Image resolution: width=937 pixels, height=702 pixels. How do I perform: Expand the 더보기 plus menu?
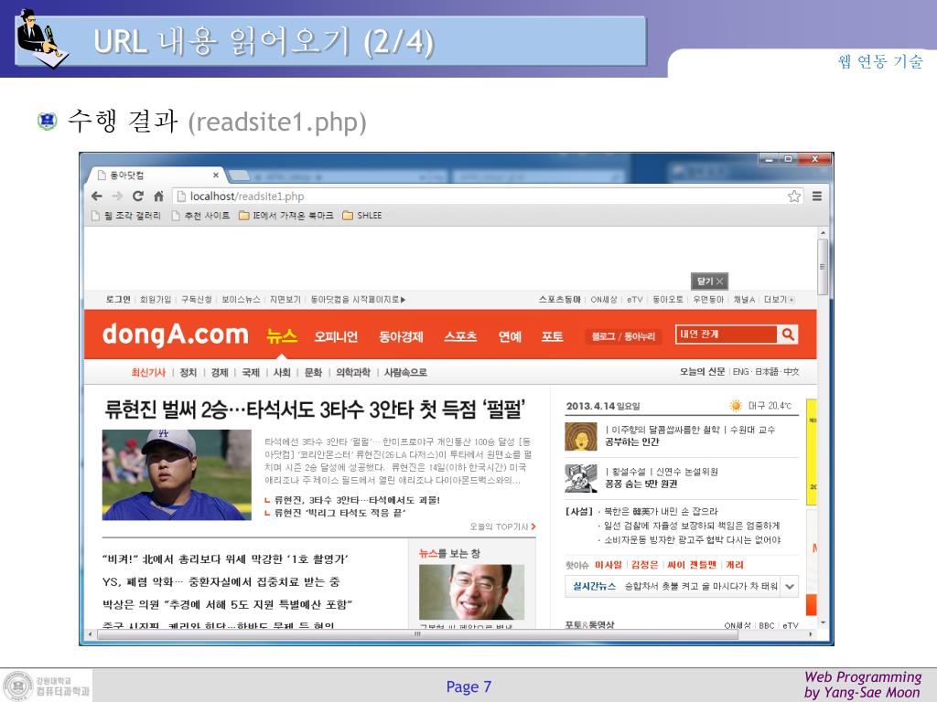[x=780, y=300]
